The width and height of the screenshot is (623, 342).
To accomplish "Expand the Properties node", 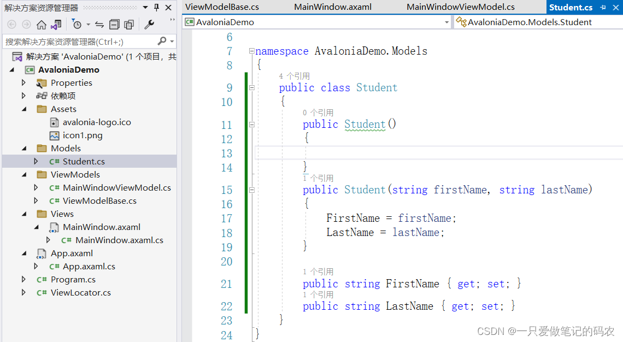I will (23, 82).
